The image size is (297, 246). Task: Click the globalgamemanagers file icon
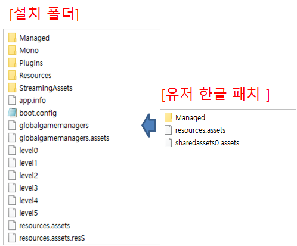[x=12, y=125]
